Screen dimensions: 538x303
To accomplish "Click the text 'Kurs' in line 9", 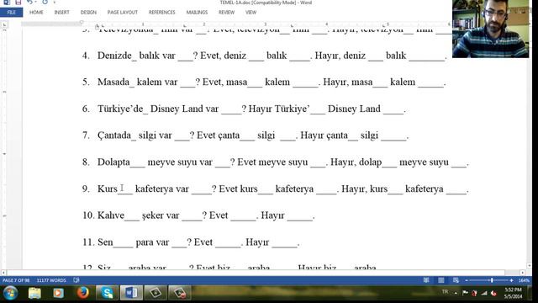I will (108, 189).
